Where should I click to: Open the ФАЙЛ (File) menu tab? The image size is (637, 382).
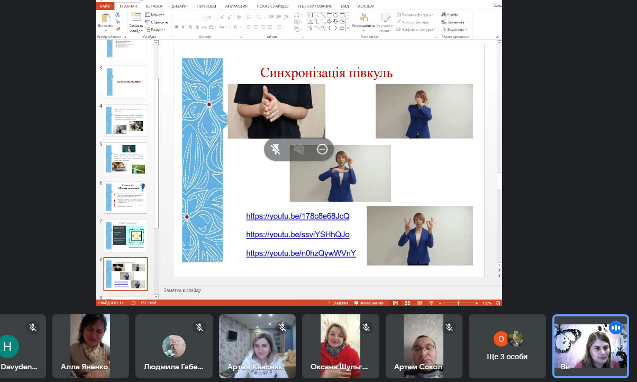[105, 6]
